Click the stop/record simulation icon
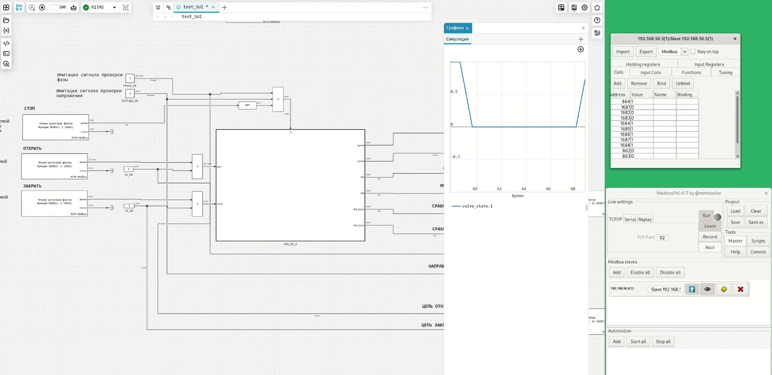This screenshot has height=375, width=772. [42, 7]
